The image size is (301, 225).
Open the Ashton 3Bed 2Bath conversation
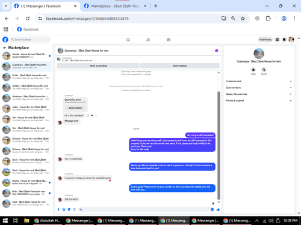click(x=26, y=88)
